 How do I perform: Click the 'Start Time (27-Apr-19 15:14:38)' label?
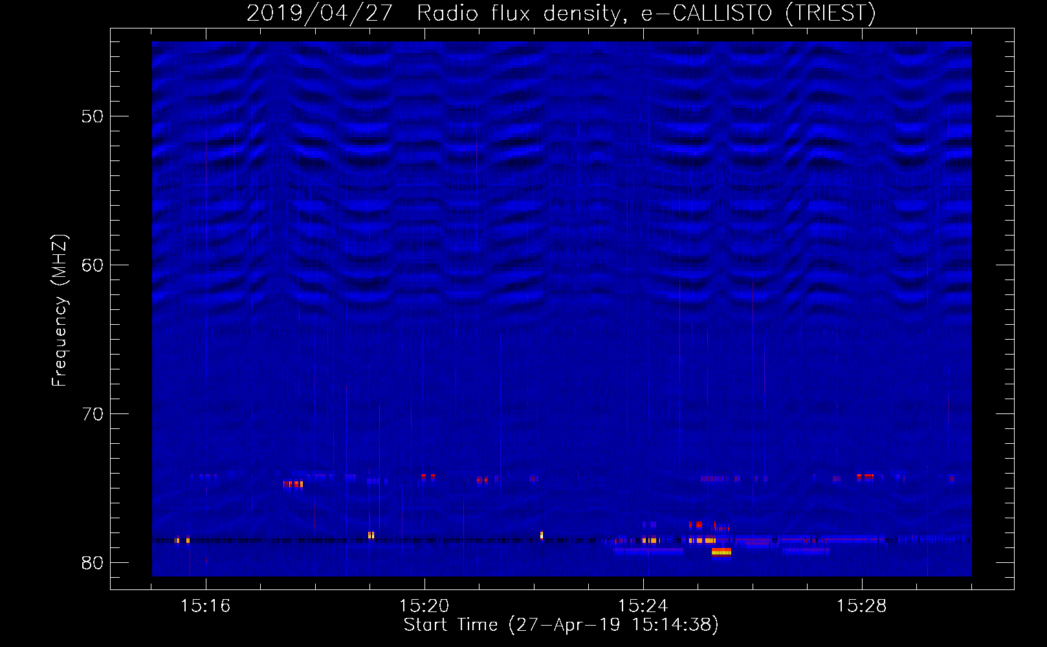click(561, 625)
